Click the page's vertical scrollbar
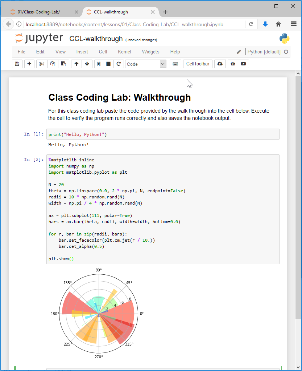 coord(298,196)
